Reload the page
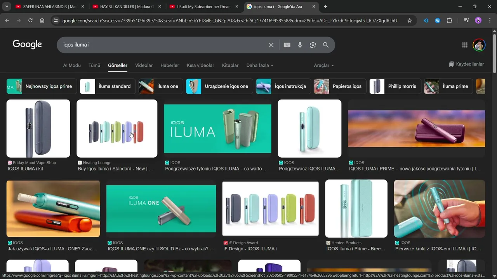The width and height of the screenshot is (497, 279). (30, 21)
